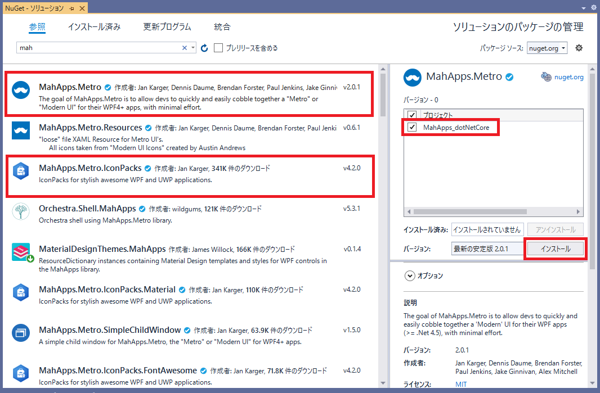Close the NuGet solution tab

(x=82, y=8)
